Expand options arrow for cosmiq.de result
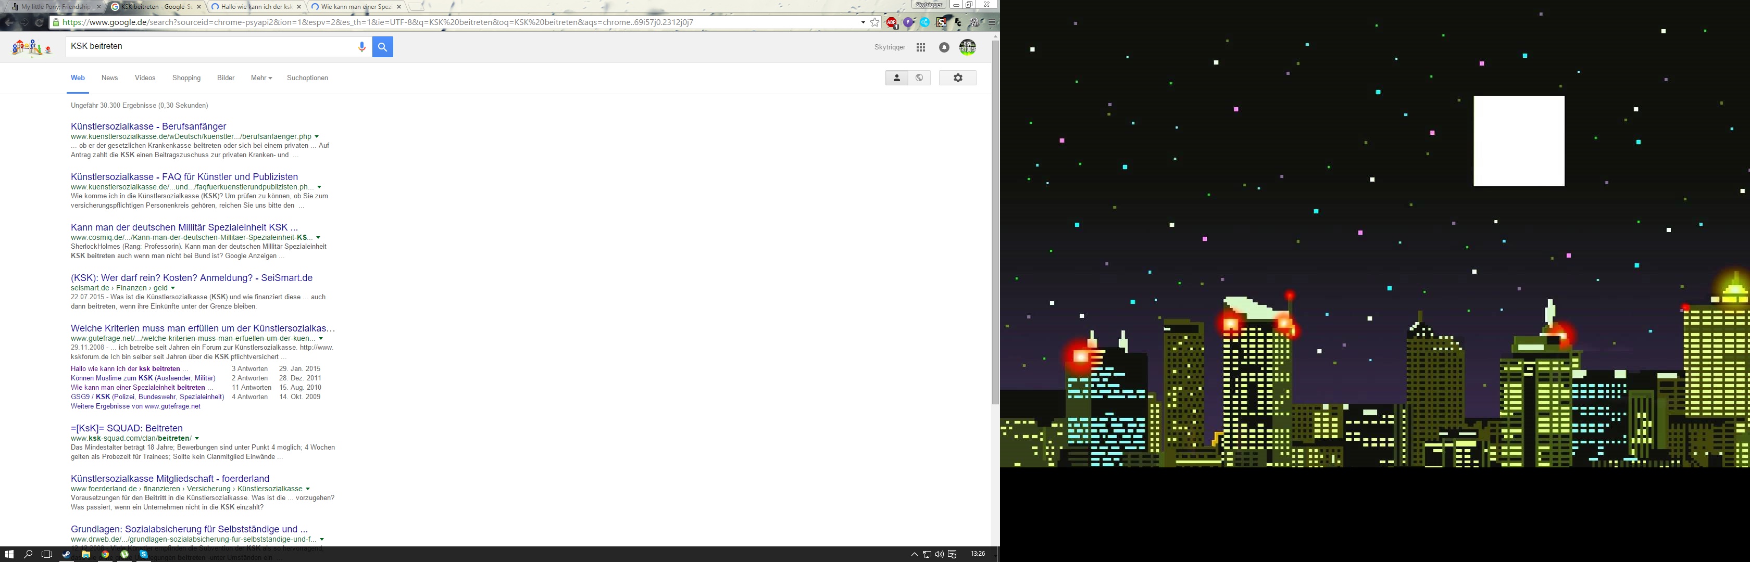This screenshot has height=562, width=1750. (318, 238)
